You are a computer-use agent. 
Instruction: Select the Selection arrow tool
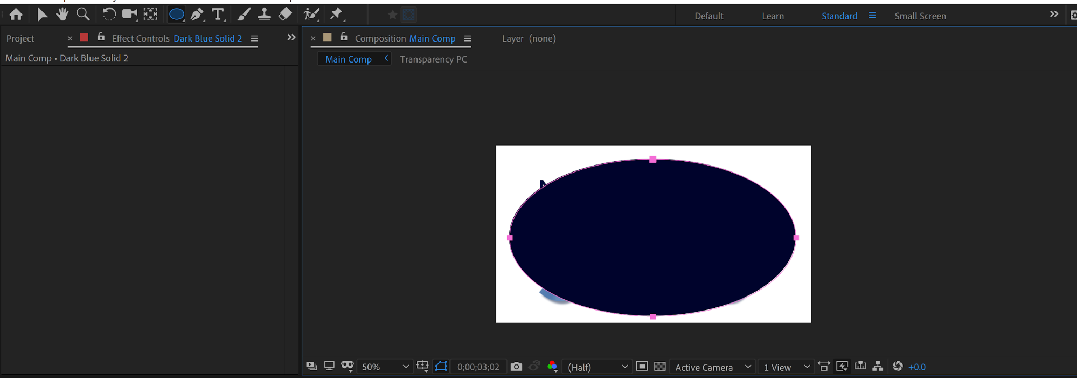[x=42, y=15]
